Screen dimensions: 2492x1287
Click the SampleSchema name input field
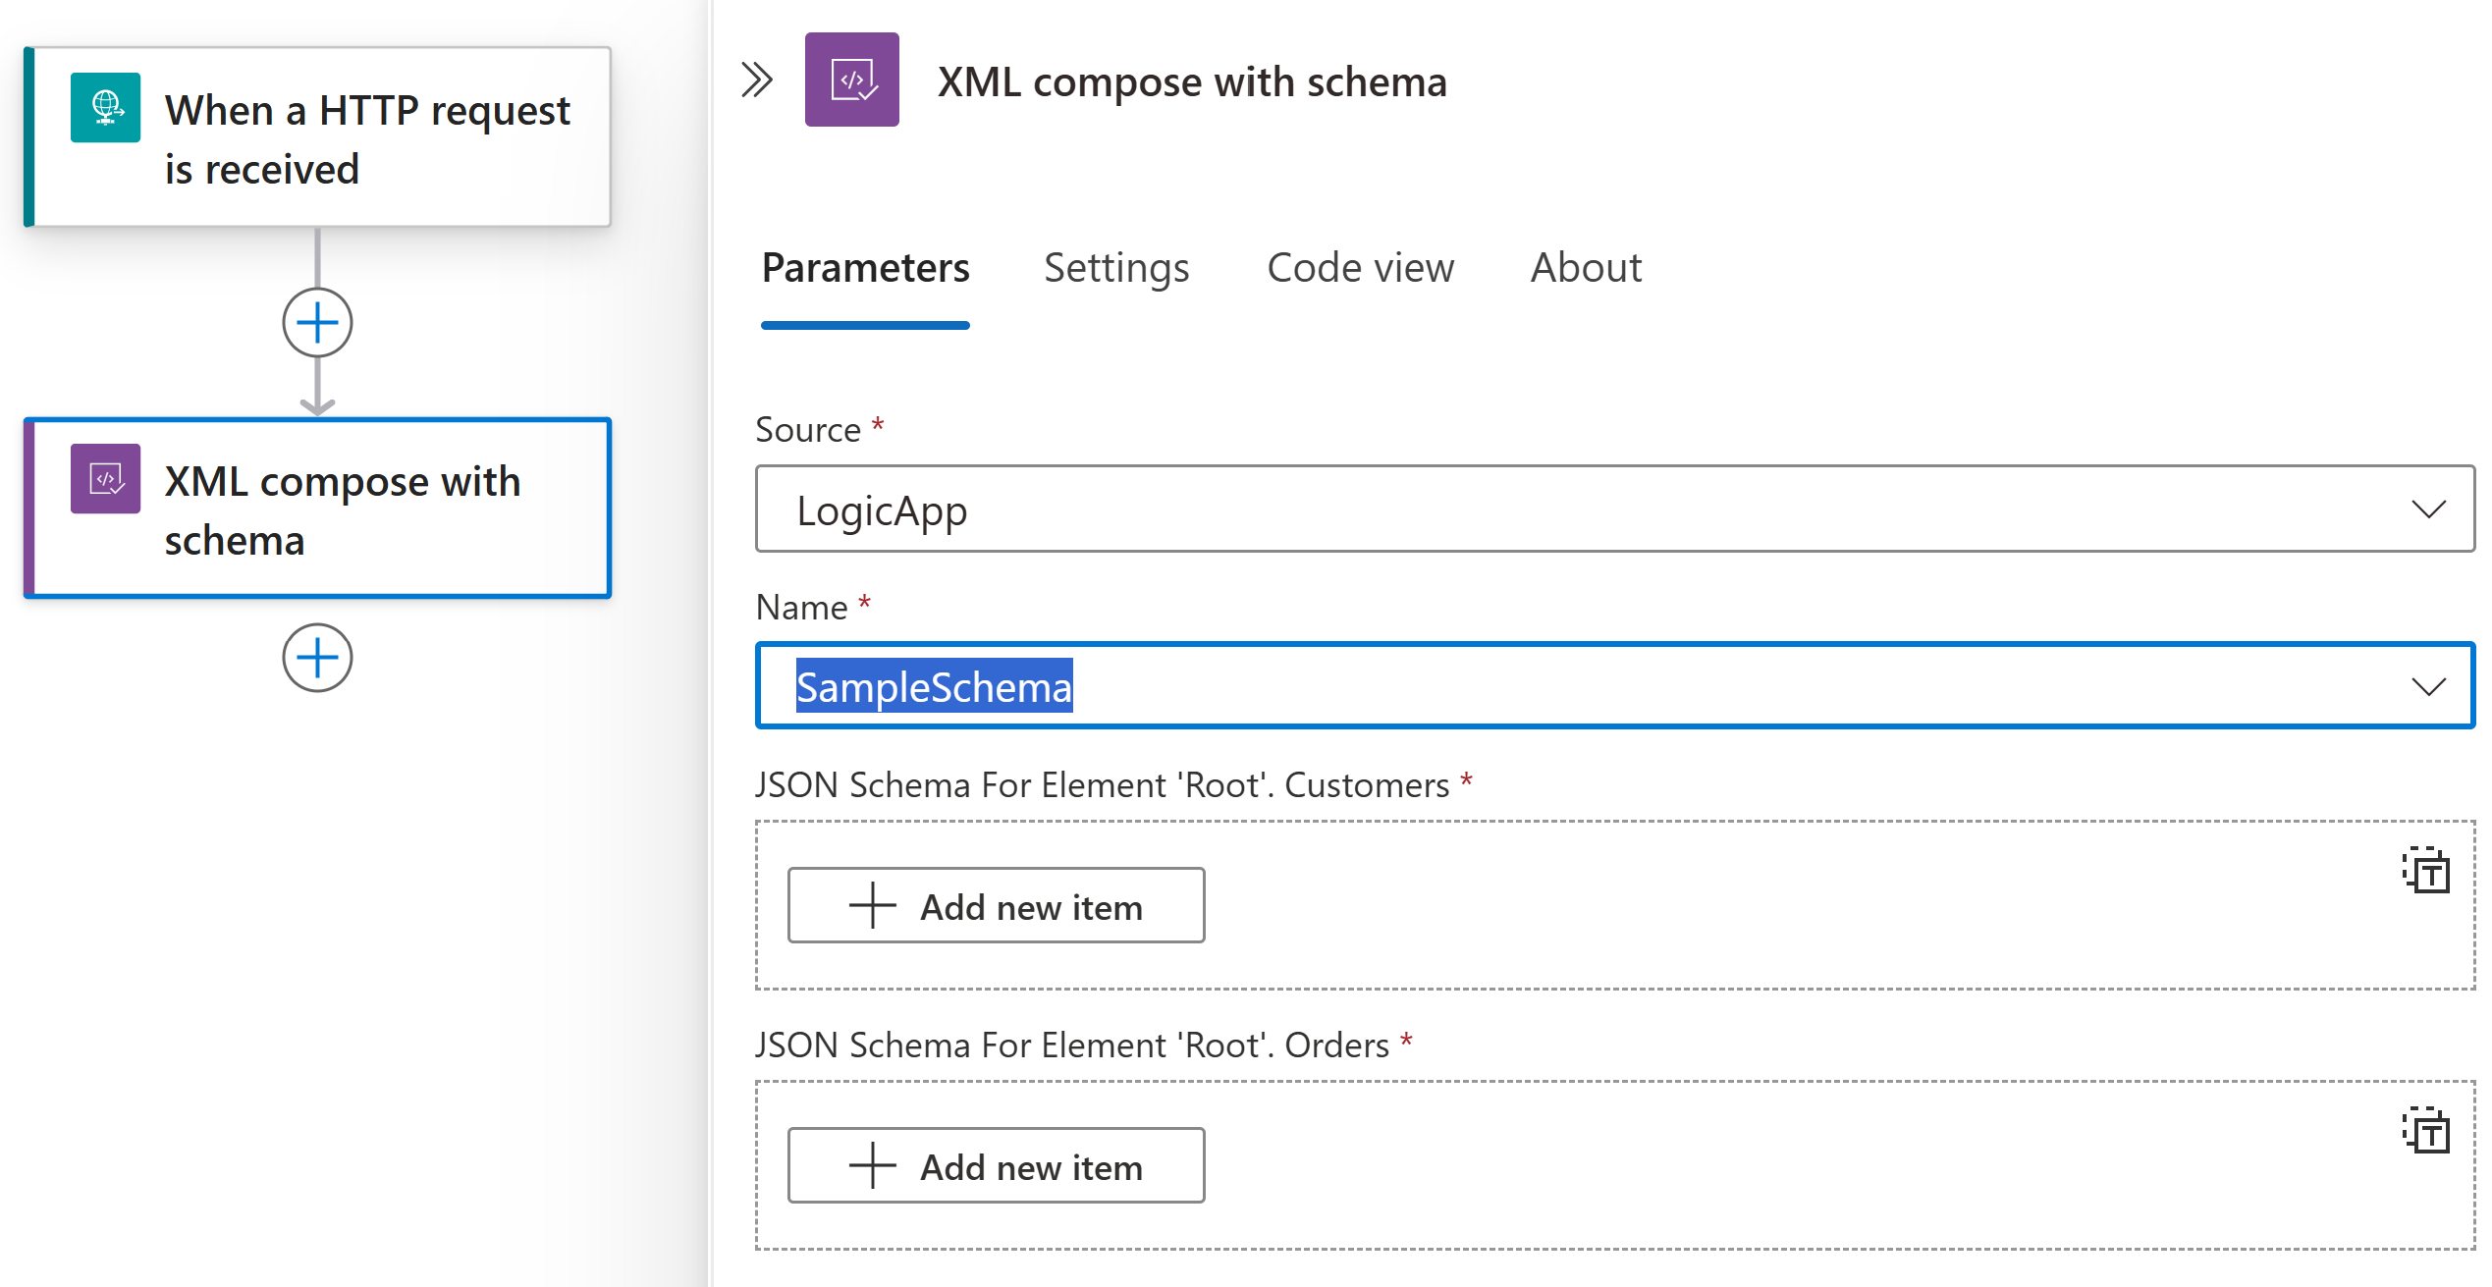[1617, 686]
